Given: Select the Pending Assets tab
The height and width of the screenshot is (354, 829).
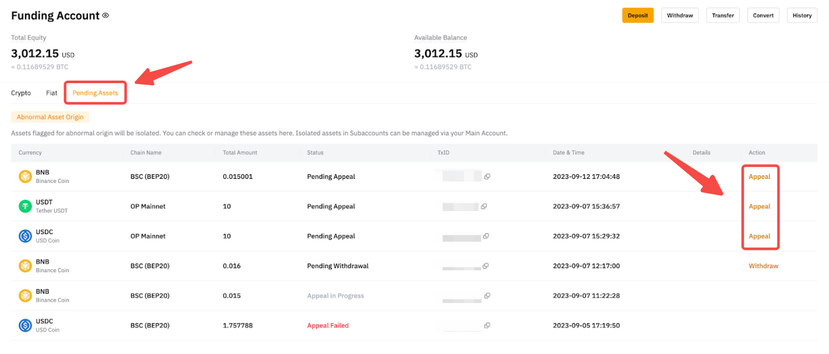Looking at the screenshot, I should click(x=95, y=93).
